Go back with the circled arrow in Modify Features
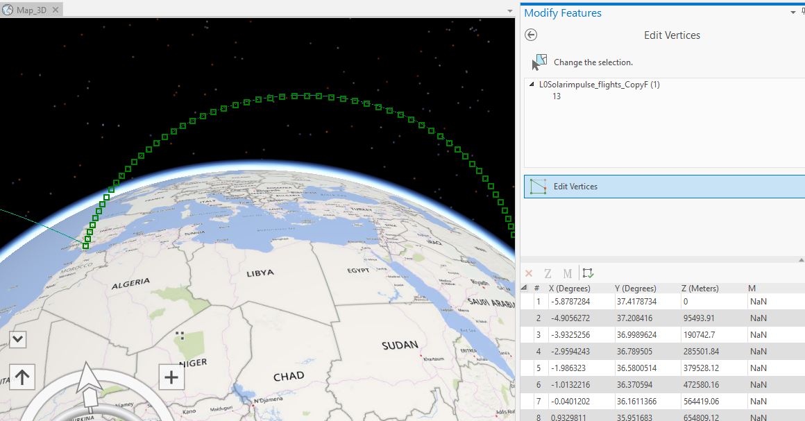The image size is (805, 421). point(531,35)
